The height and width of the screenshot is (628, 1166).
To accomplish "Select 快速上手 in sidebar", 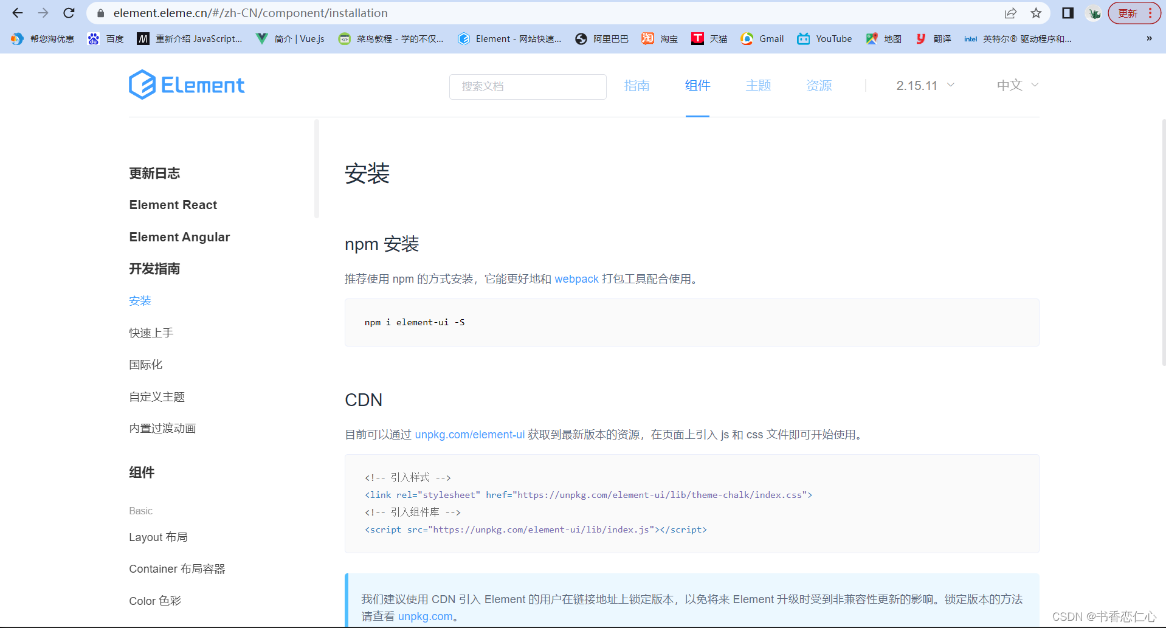I will click(151, 333).
